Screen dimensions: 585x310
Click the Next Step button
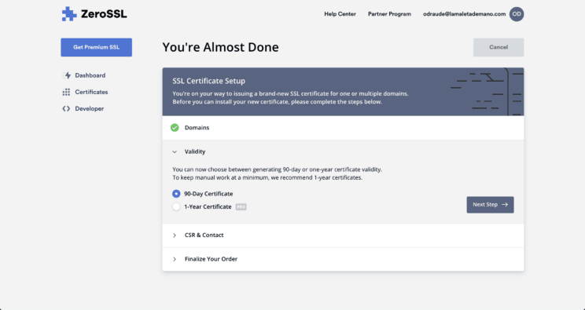point(490,205)
